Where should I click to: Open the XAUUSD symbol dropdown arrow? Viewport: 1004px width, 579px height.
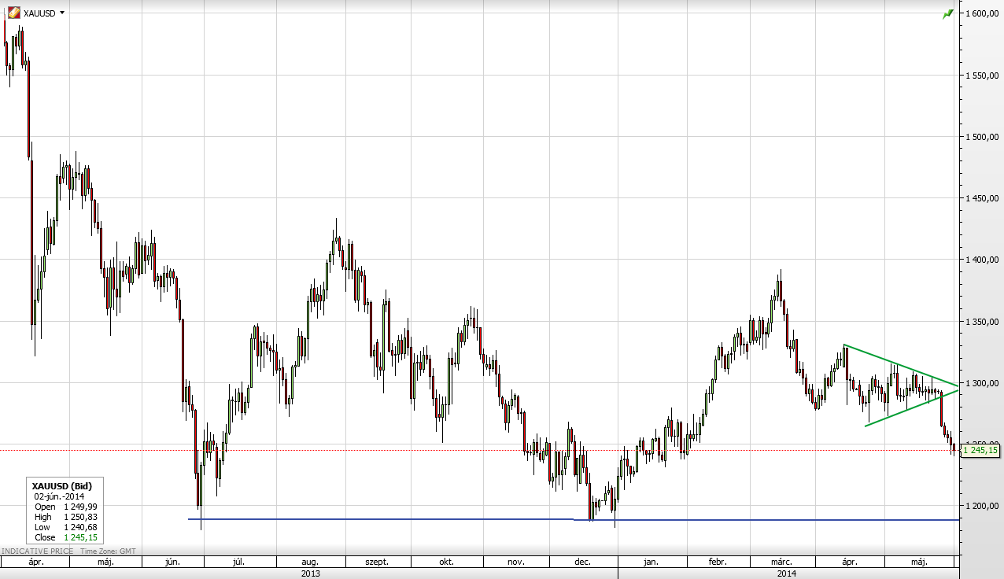(x=62, y=13)
